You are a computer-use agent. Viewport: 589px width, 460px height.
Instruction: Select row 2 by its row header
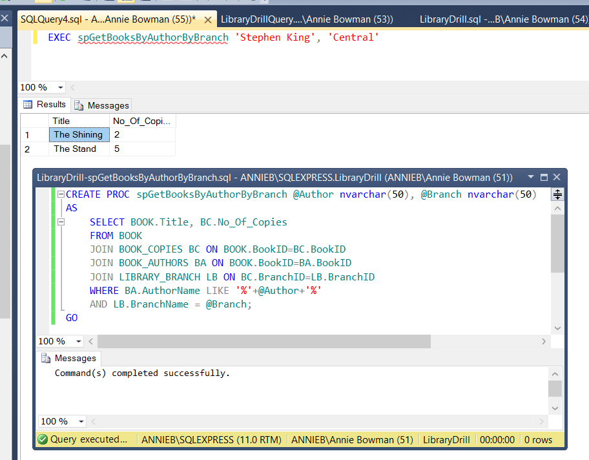35,149
